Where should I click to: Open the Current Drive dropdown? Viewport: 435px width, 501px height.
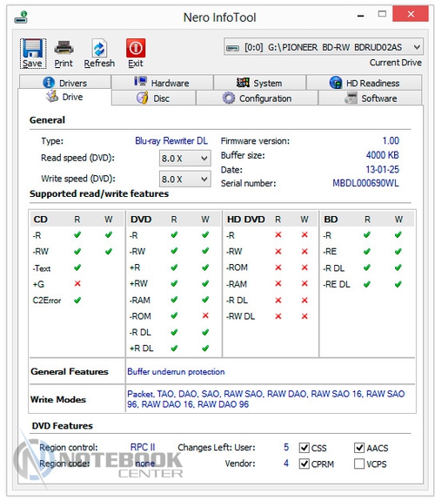tap(324, 47)
